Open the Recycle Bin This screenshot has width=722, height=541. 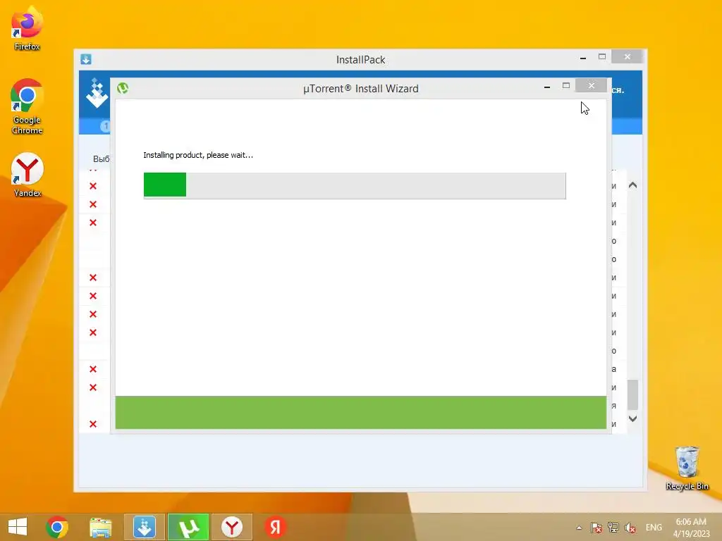point(687,468)
